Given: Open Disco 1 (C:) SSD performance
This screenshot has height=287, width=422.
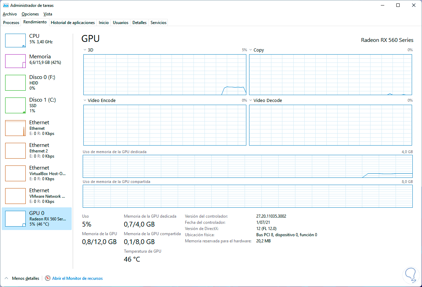Looking at the screenshot, I should coord(15,105).
